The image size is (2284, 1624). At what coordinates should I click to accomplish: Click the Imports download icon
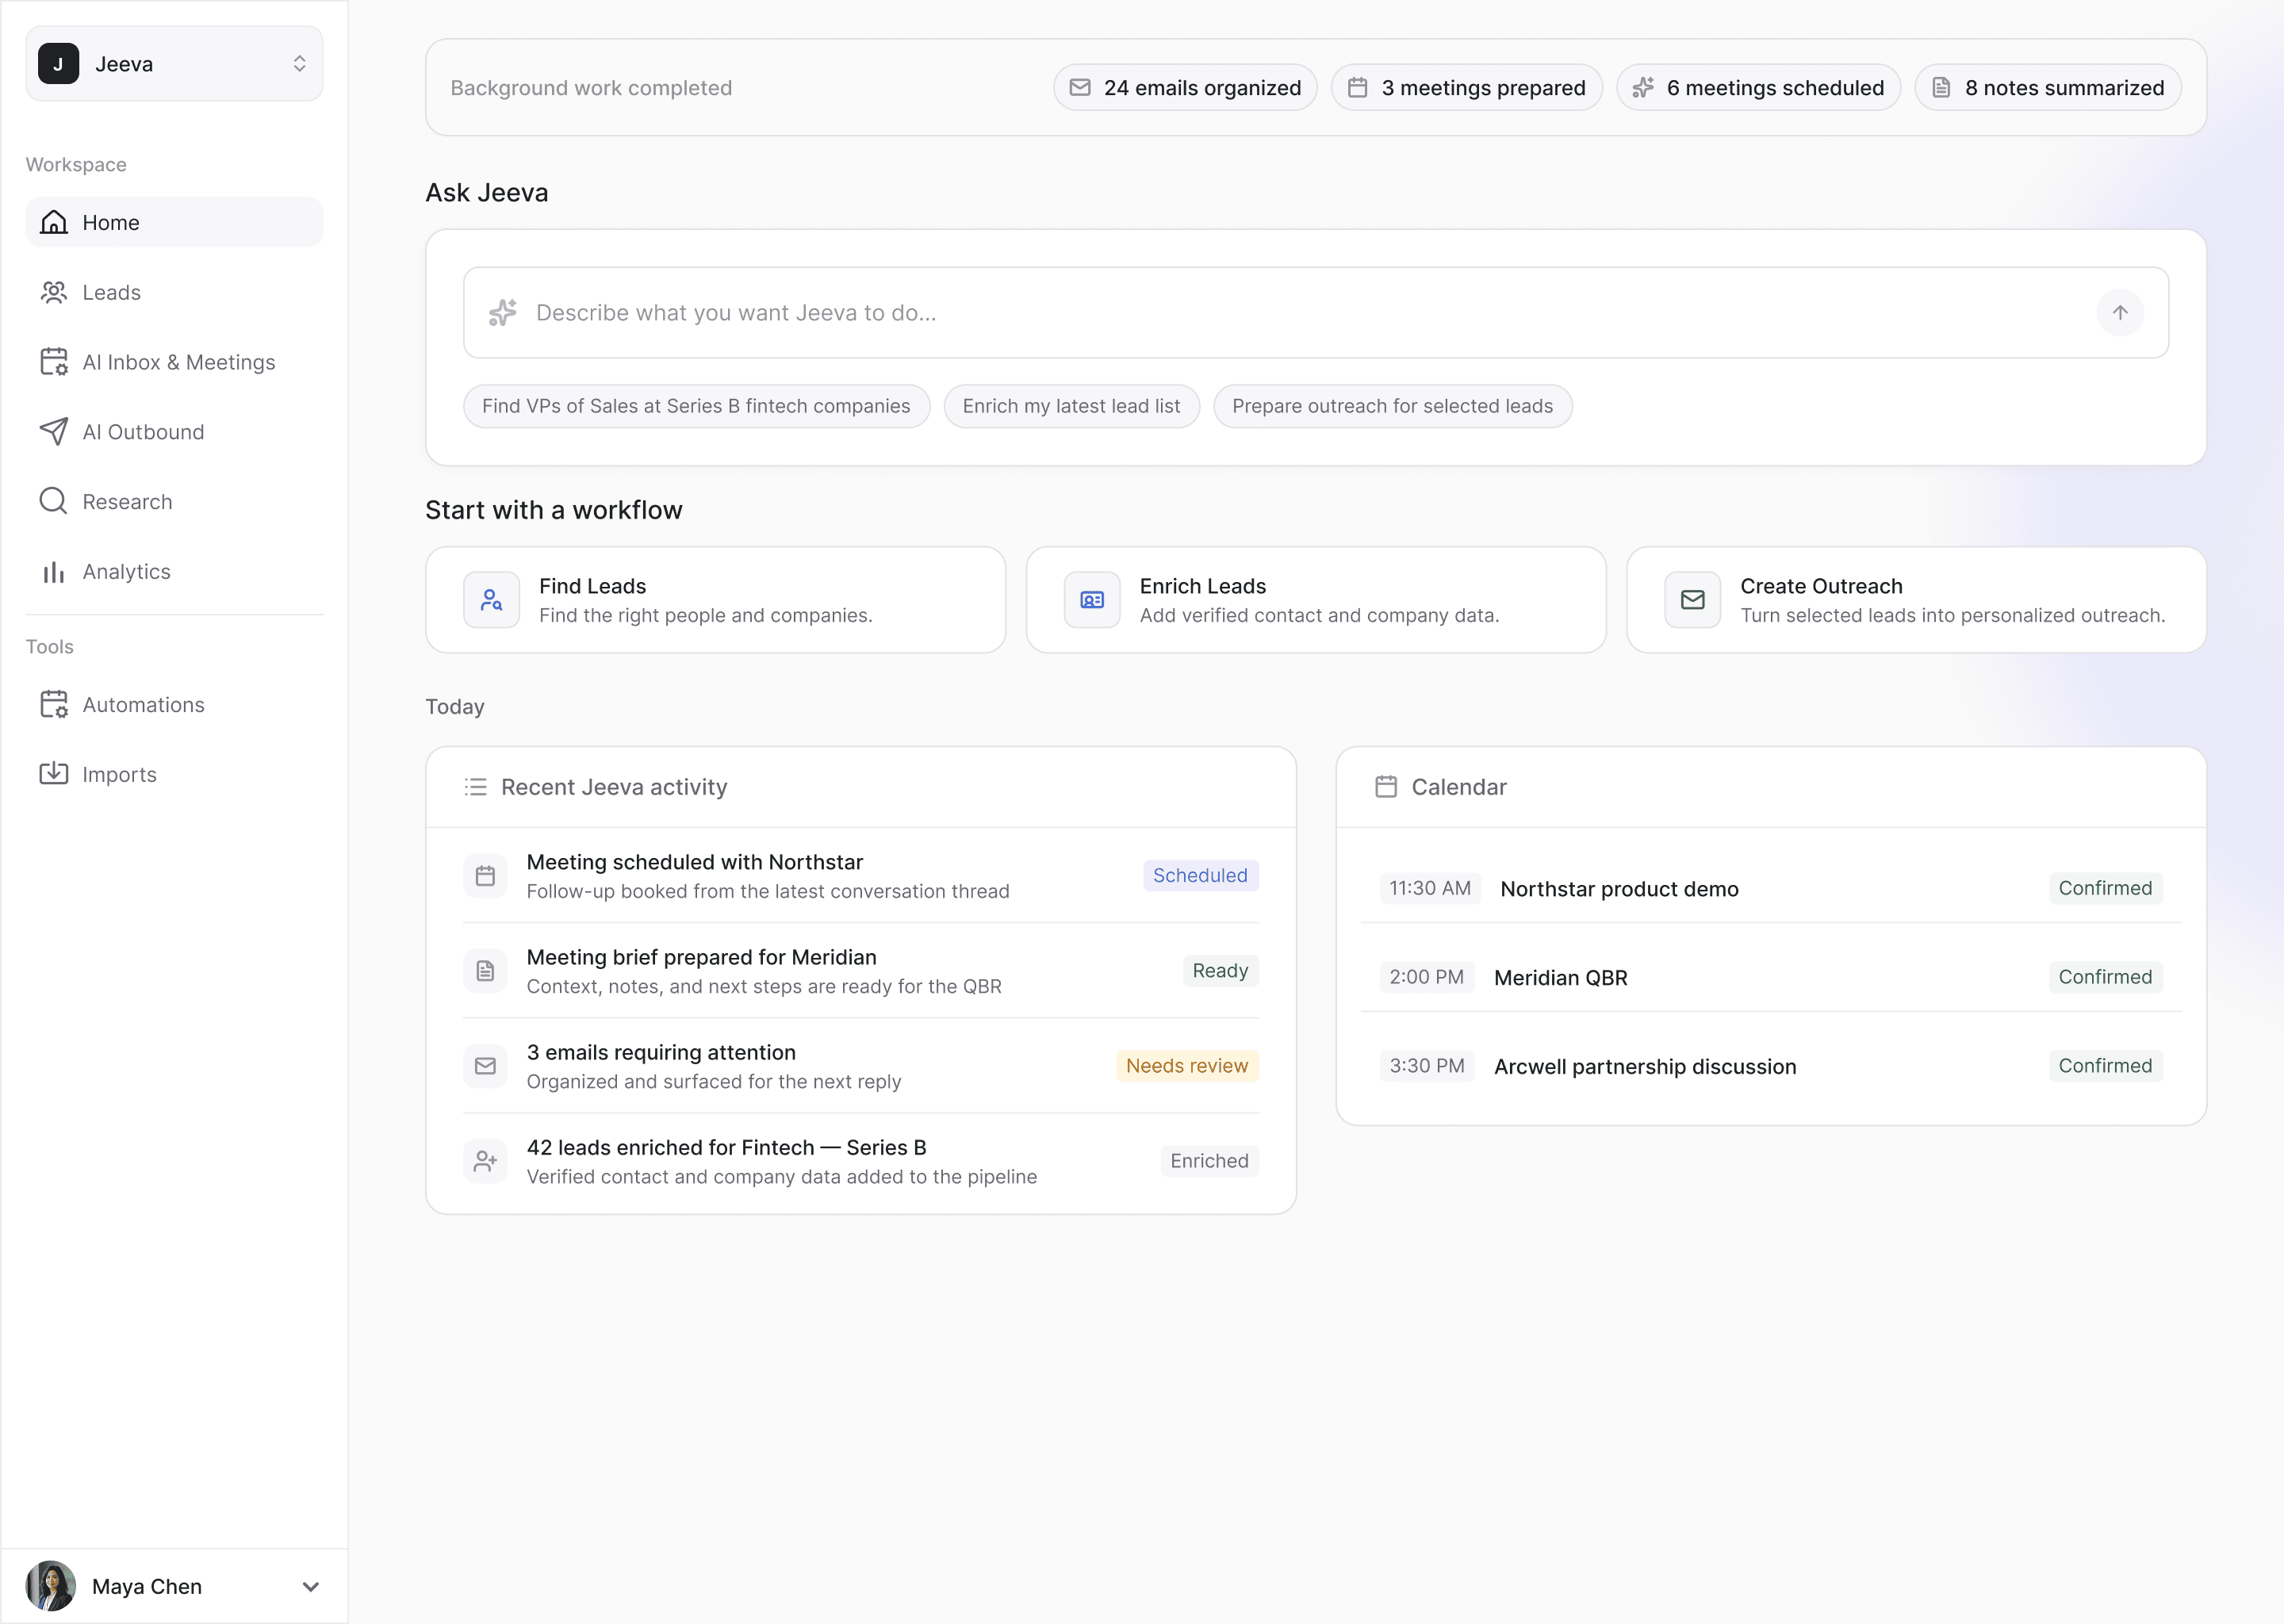(53, 774)
